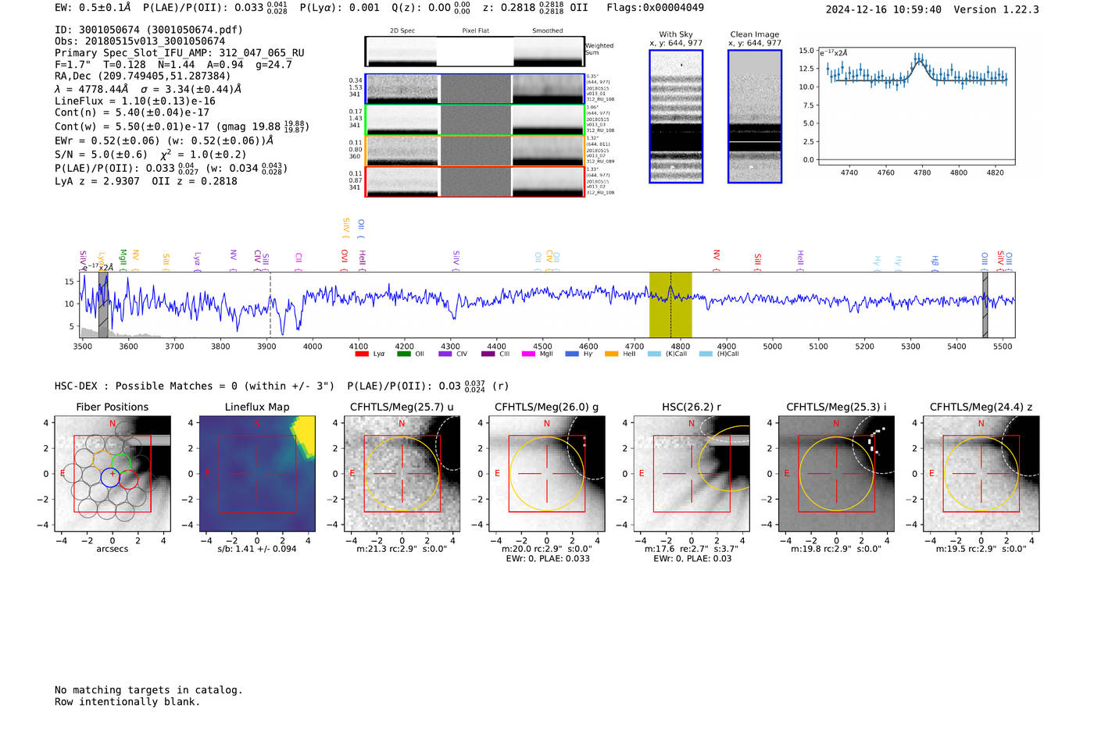Open the CFHTLS/Meg(26.0) g cutout

547,473
